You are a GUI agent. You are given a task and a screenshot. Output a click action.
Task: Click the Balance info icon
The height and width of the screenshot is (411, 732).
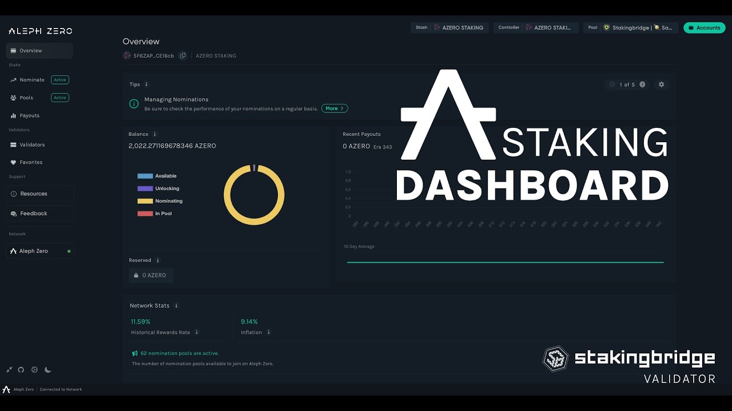pos(154,134)
